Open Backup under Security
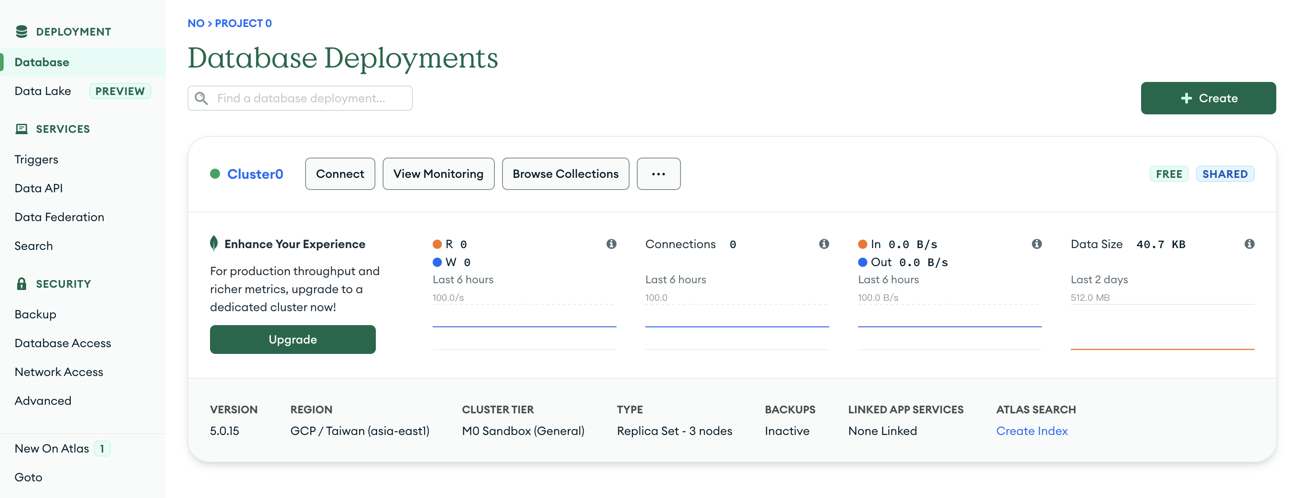The height and width of the screenshot is (498, 1297). coord(35,314)
